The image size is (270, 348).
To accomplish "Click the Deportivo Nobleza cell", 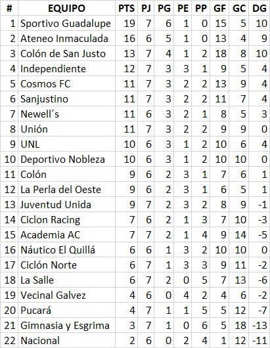I will point(66,159).
